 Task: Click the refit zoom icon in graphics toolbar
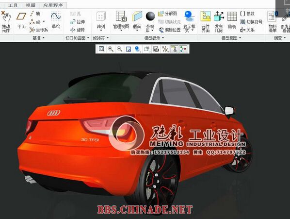point(101,49)
